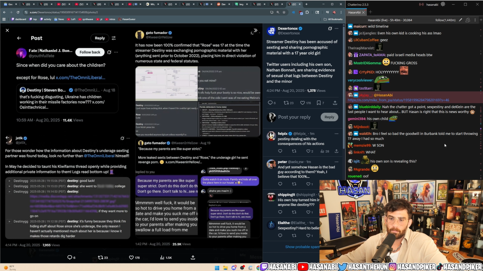Reply icon under Dexertonox post
The height and width of the screenshot is (271, 483).
[270, 103]
